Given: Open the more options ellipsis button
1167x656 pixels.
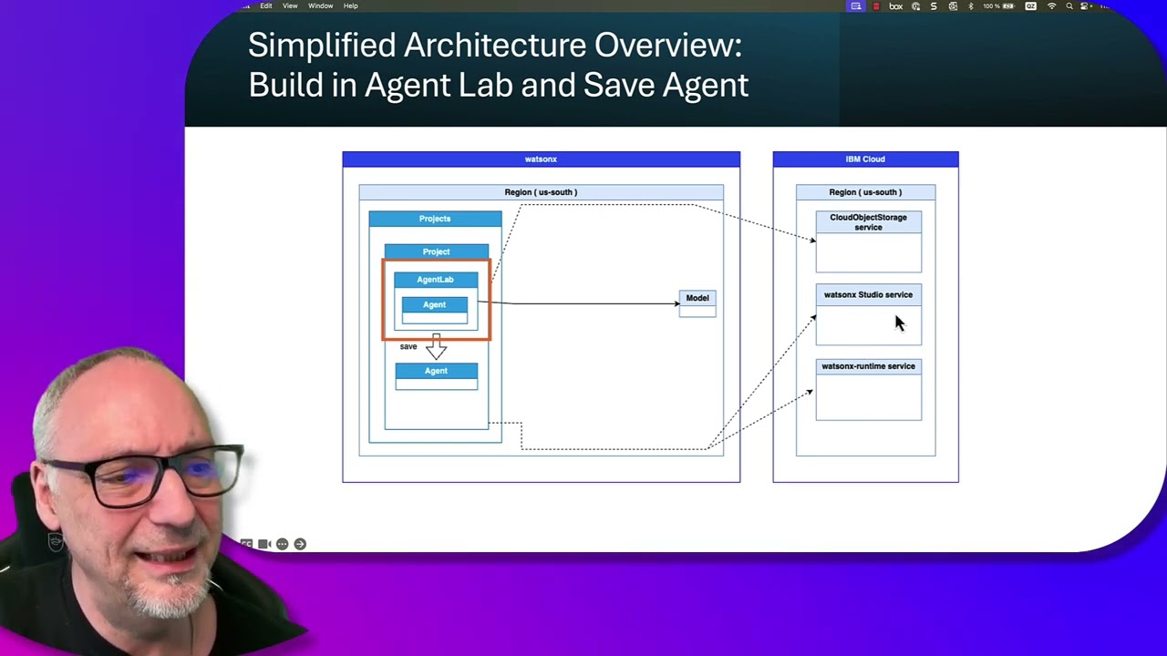Looking at the screenshot, I should coord(282,544).
